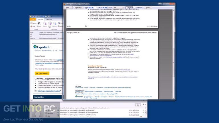Select All Items in People Pane

50,110
